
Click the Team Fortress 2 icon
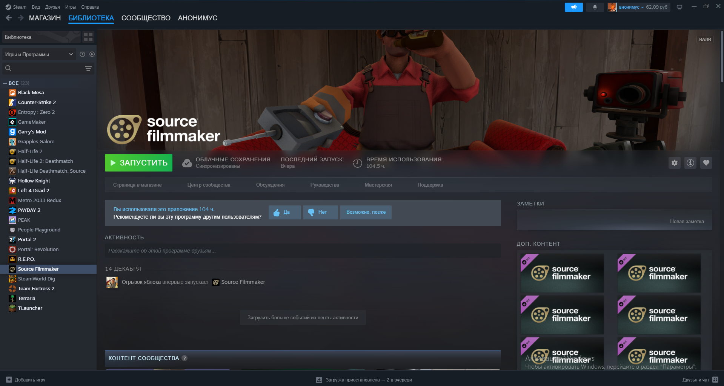pyautogui.click(x=12, y=289)
